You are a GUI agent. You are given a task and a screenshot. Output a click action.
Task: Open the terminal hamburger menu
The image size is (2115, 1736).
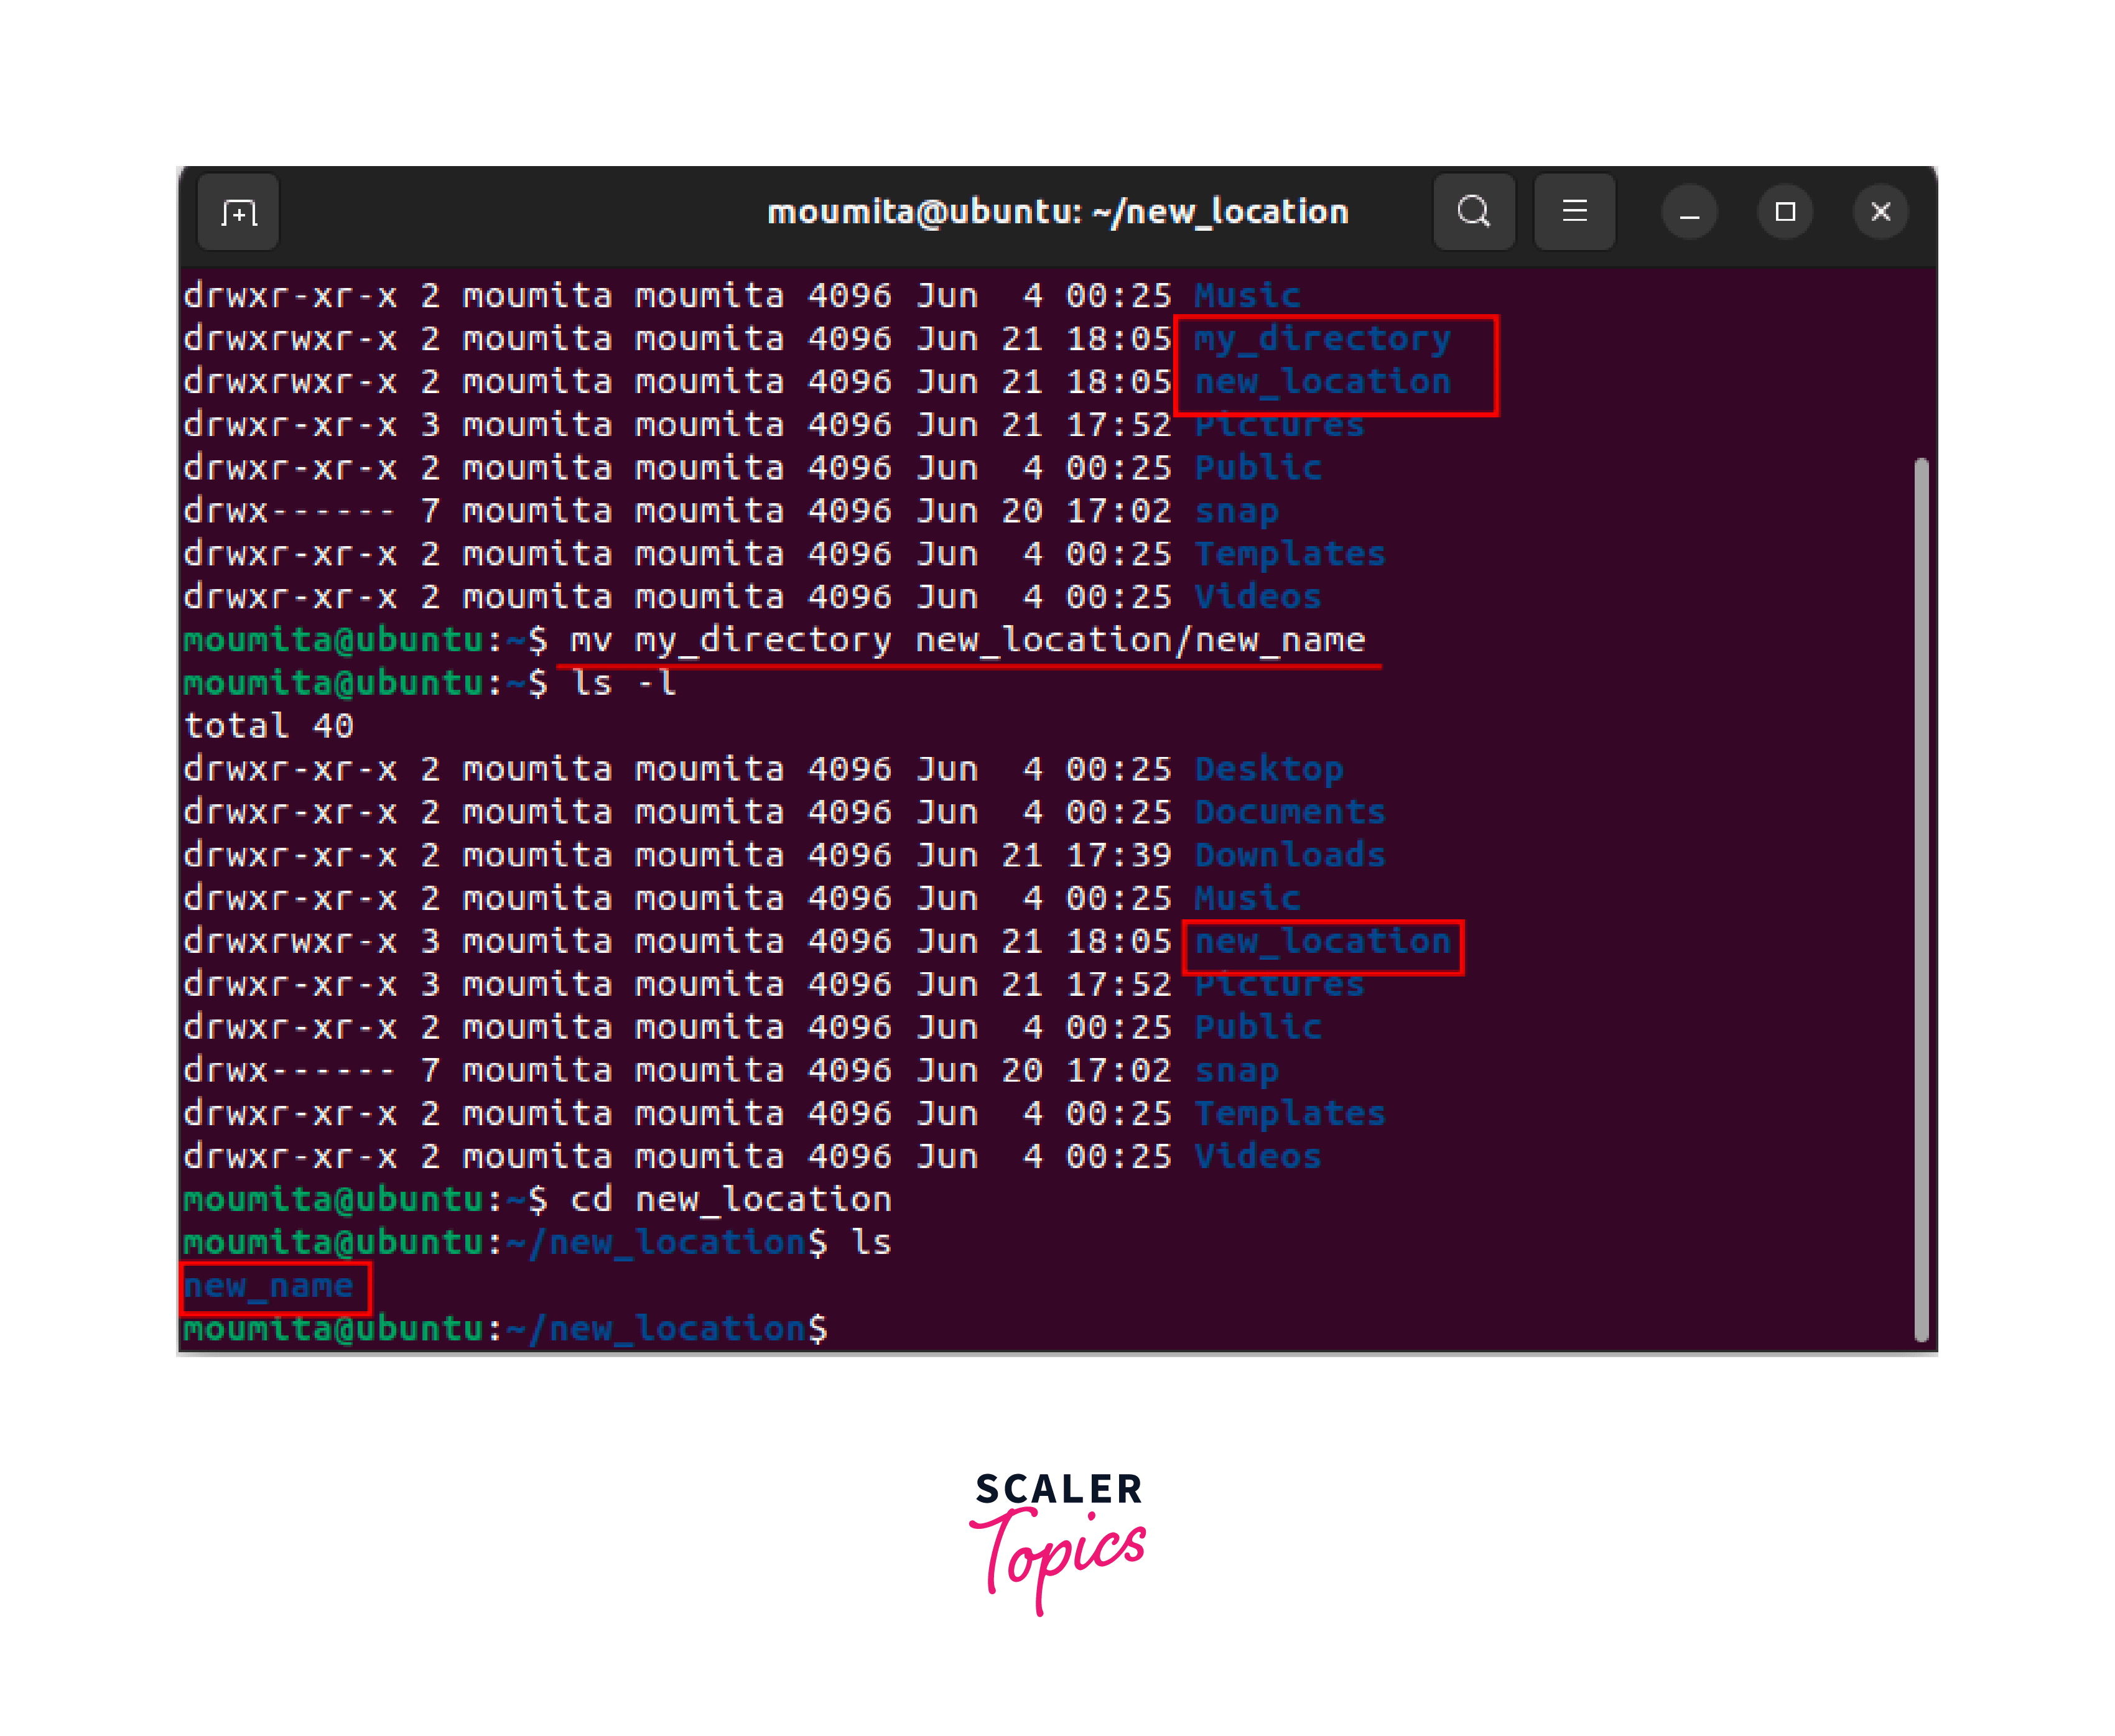pyautogui.click(x=1574, y=211)
